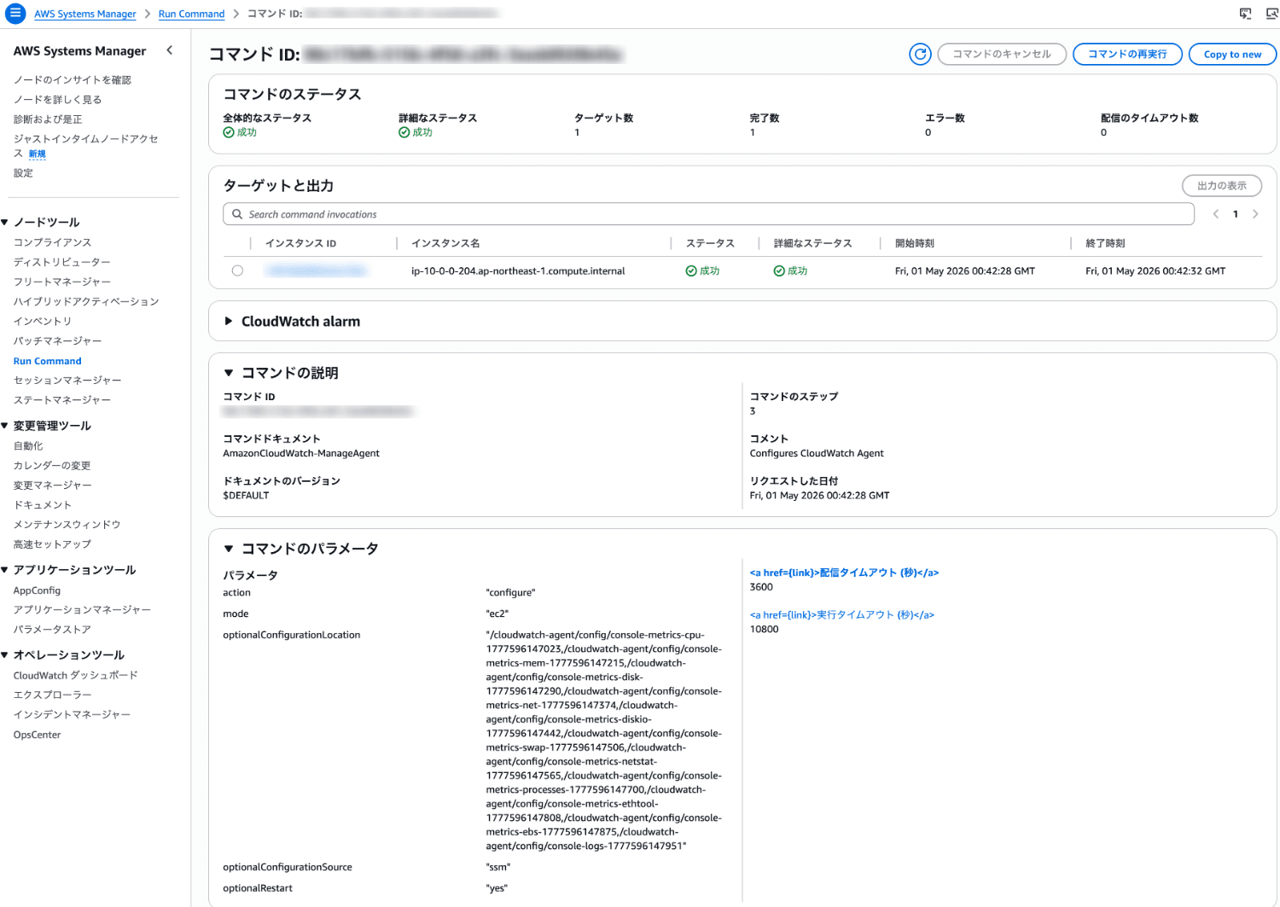Image resolution: width=1280 pixels, height=907 pixels.
Task: Collapse the ノードツール sidebar group
Action: (x=5, y=222)
